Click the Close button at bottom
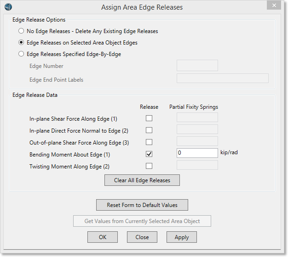The image size is (288, 257). pyautogui.click(x=142, y=237)
